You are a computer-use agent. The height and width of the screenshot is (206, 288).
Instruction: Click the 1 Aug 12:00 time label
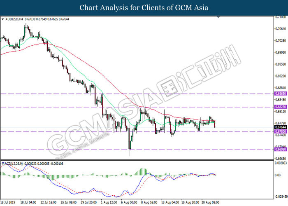coord(109,202)
